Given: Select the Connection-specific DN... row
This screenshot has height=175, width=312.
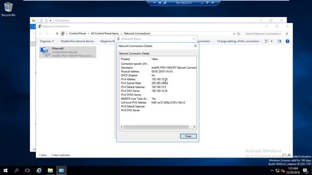Looking at the screenshot, I should pos(158,64).
